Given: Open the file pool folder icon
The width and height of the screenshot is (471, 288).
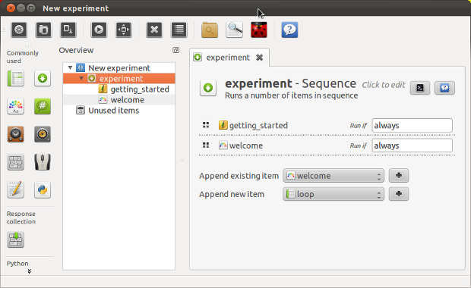Looking at the screenshot, I should click(x=210, y=30).
